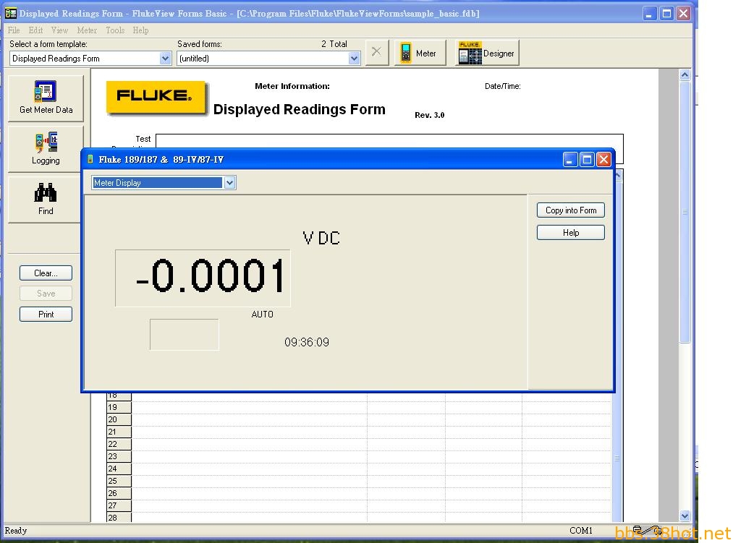The height and width of the screenshot is (543, 733).
Task: Close the Fluke 189/187 meter window
Action: 603,160
